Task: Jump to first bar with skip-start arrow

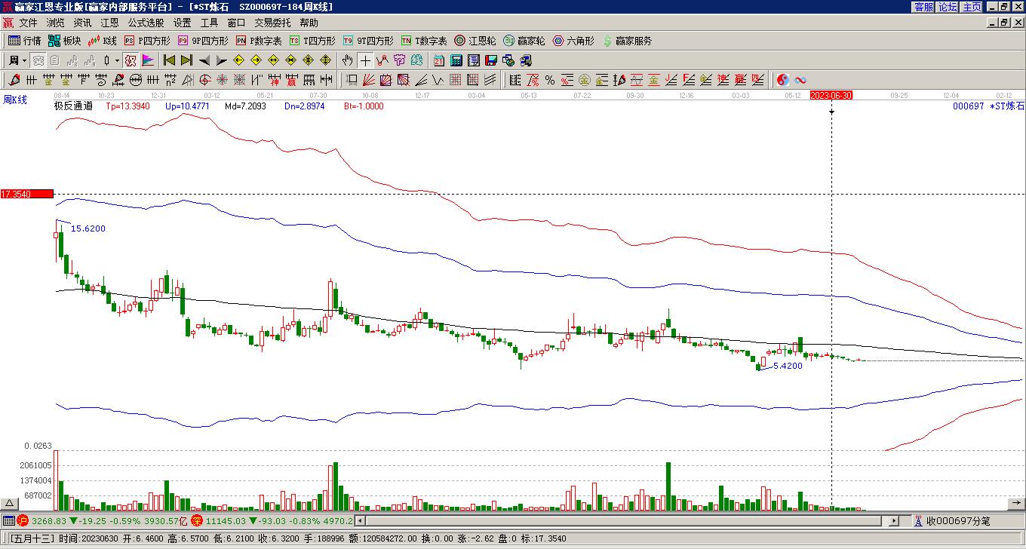Action: tap(169, 60)
